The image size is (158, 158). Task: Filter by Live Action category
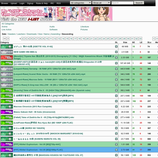(x=7, y=29)
